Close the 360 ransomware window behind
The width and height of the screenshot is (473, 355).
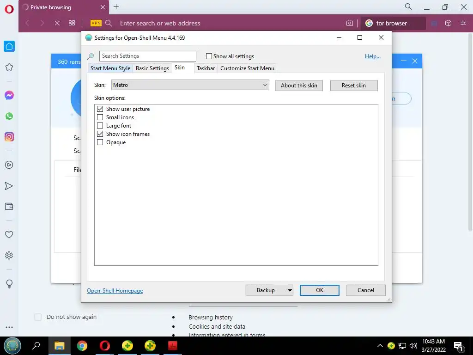pyautogui.click(x=415, y=61)
